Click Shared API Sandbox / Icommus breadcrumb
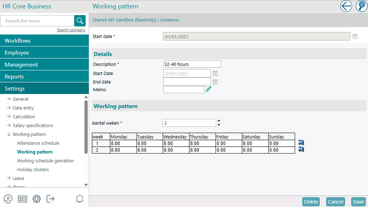Viewport: 368px width, 207px height. [136, 20]
